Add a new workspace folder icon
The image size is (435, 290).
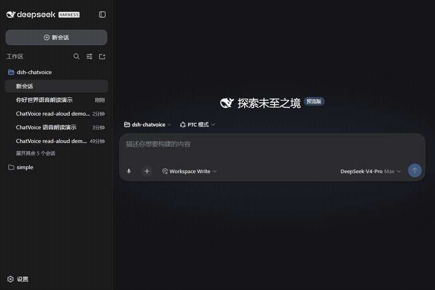click(x=102, y=57)
